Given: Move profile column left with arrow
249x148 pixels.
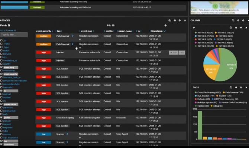Looking at the screenshot, I should click(x=104, y=31).
